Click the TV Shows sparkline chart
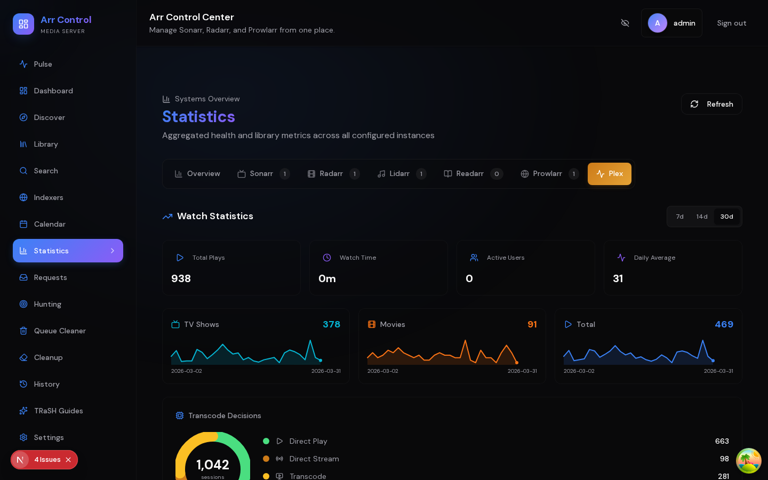 [256, 352]
